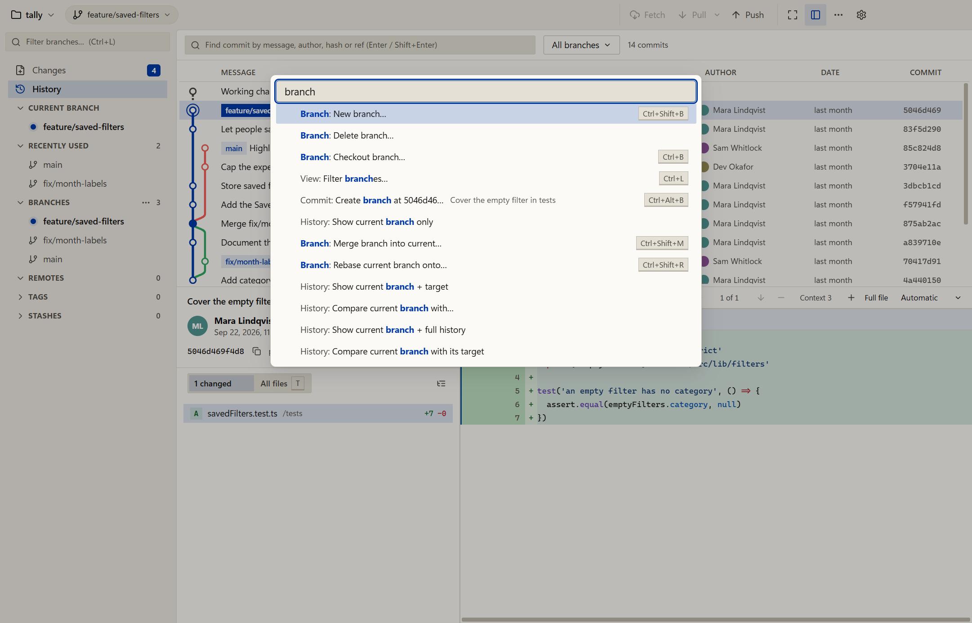The image size is (972, 623).
Task: Click the Push button
Action: 748,15
